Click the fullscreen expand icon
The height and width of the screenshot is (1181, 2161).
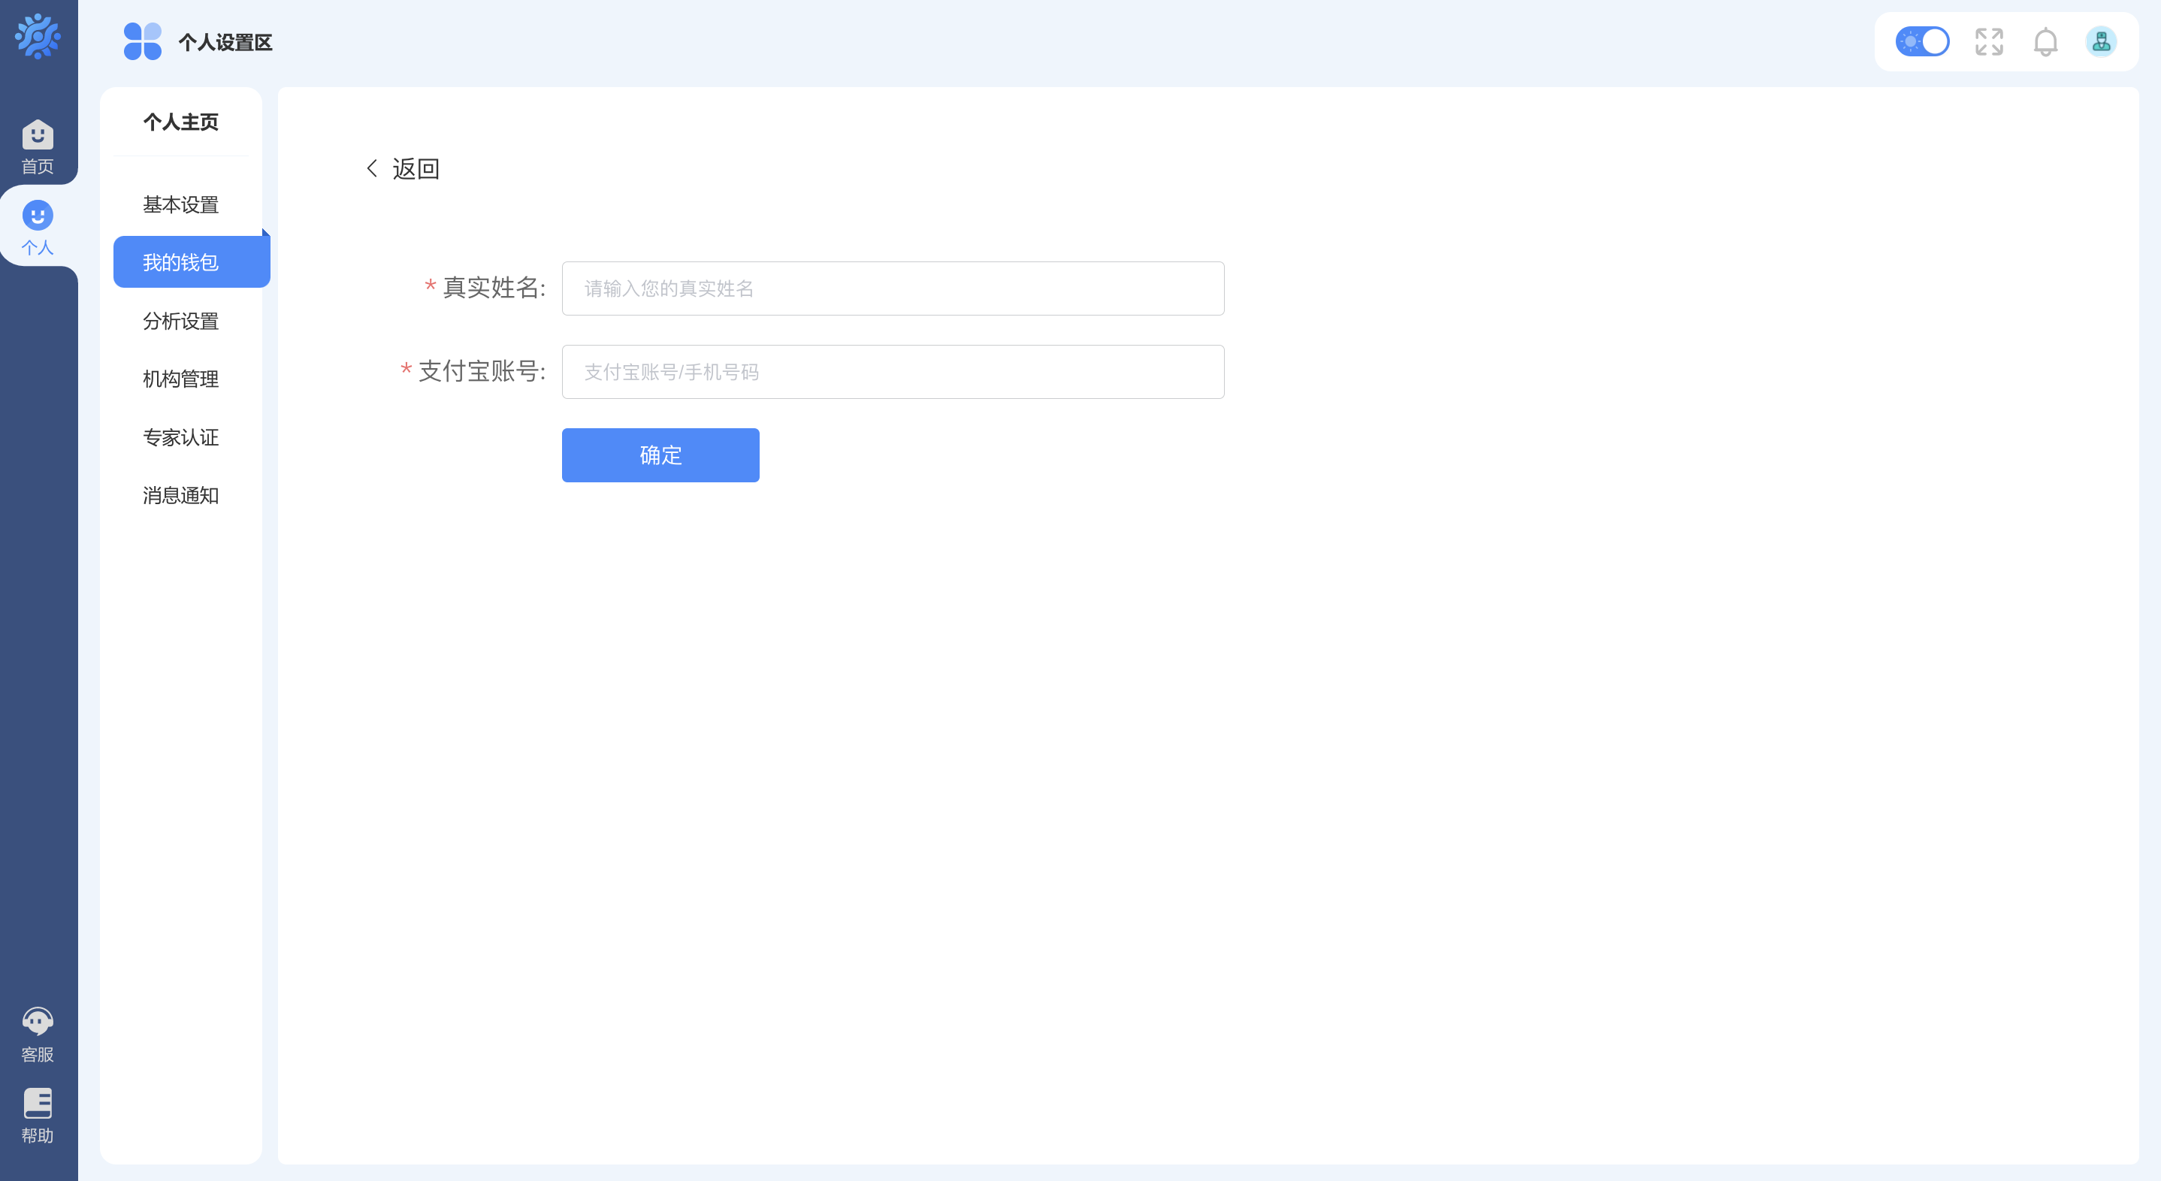tap(1989, 42)
